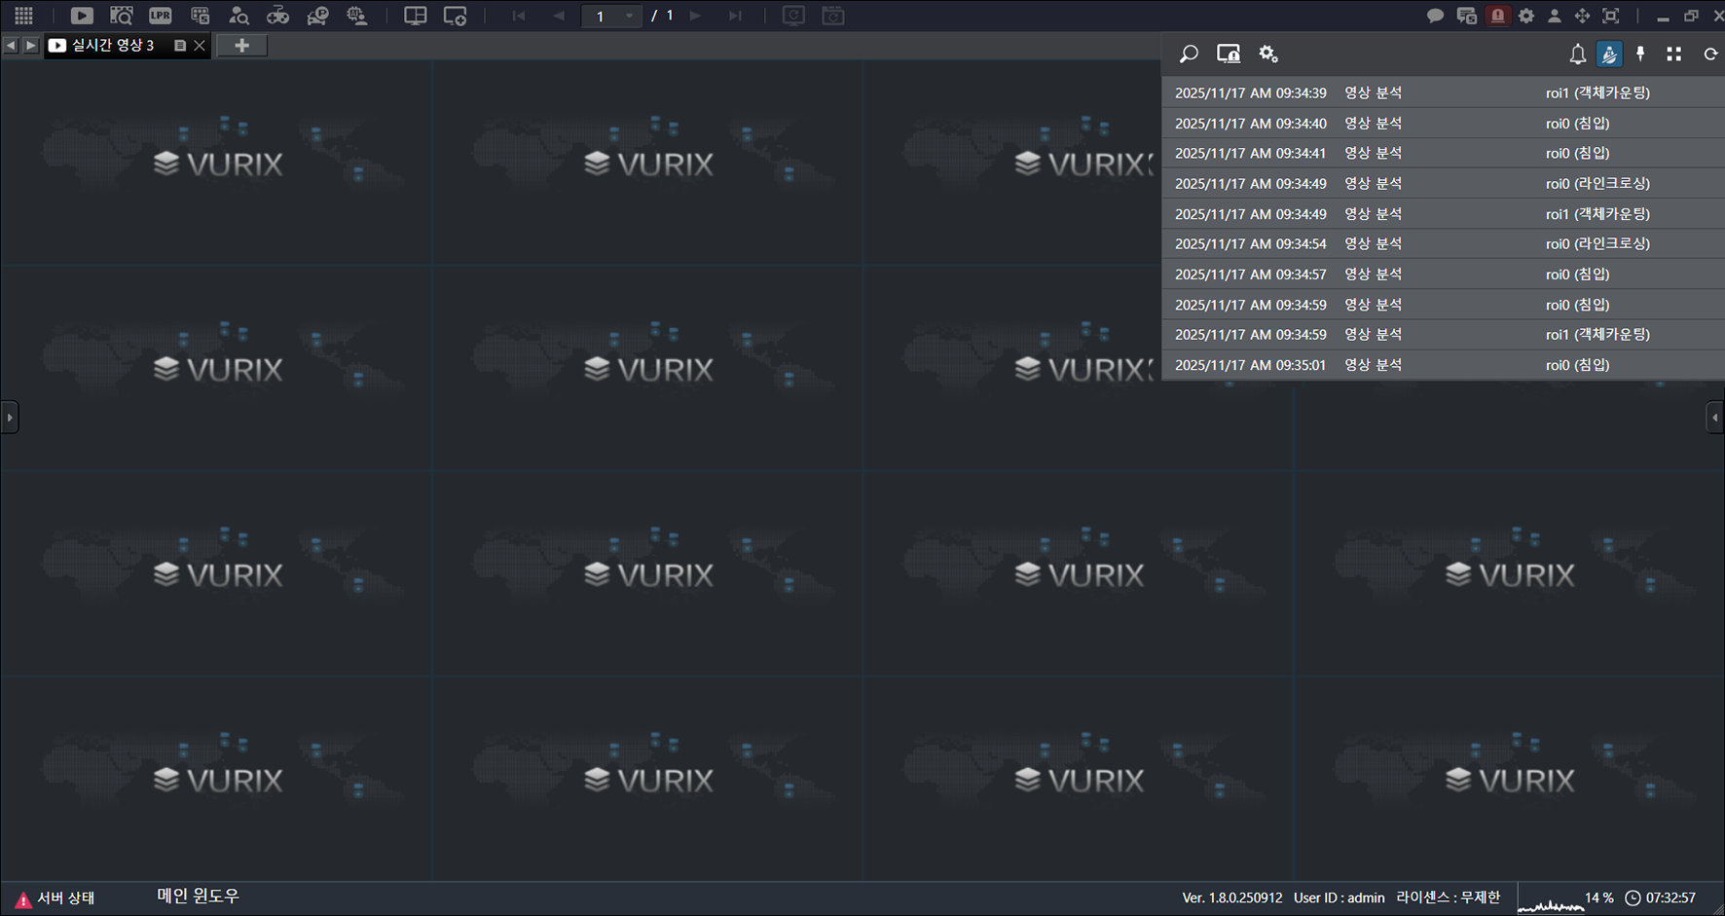Image resolution: width=1725 pixels, height=916 pixels.
Task: Select the 09:34:39 roi1 (객체카운팅) event row
Action: [1443, 92]
